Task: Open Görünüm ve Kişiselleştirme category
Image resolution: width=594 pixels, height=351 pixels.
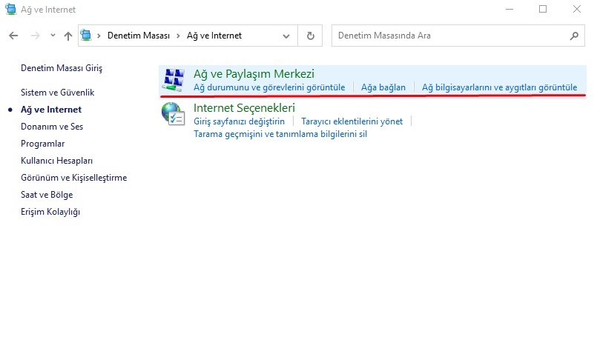Action: 74,178
